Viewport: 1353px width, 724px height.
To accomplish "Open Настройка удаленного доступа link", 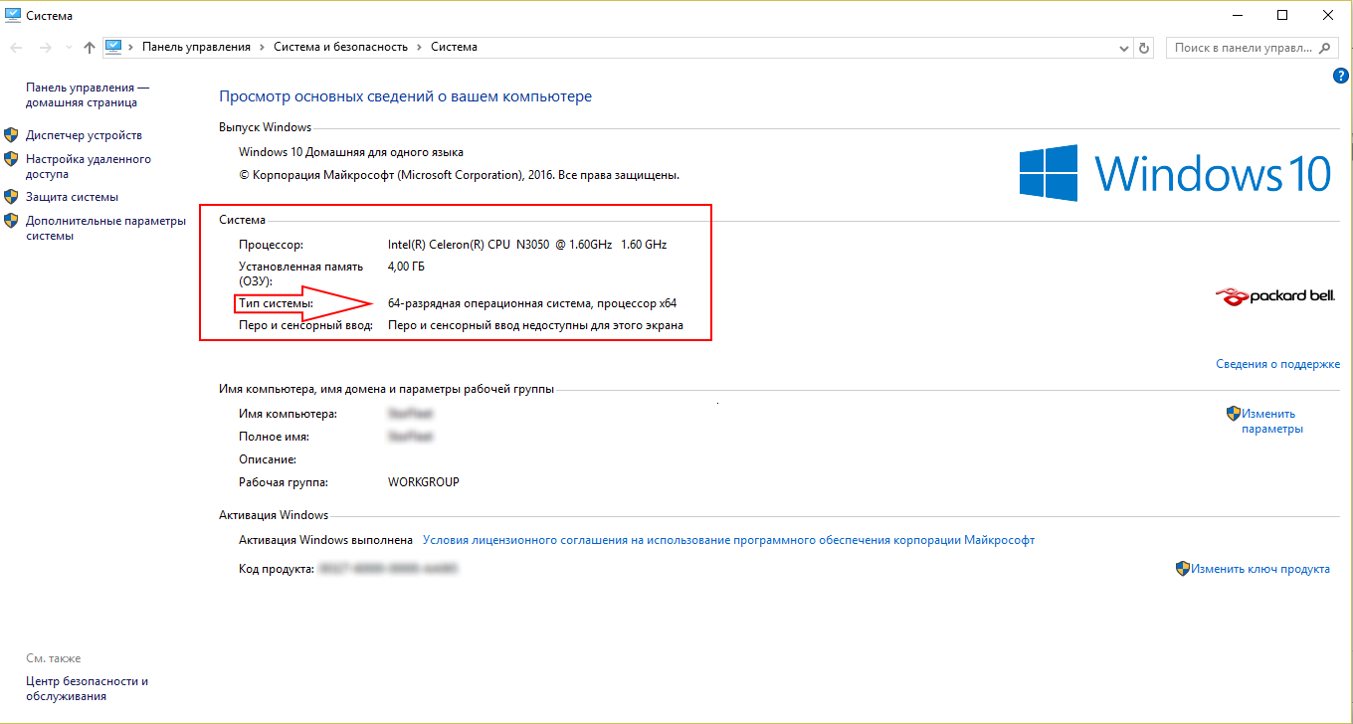I will coord(88,166).
